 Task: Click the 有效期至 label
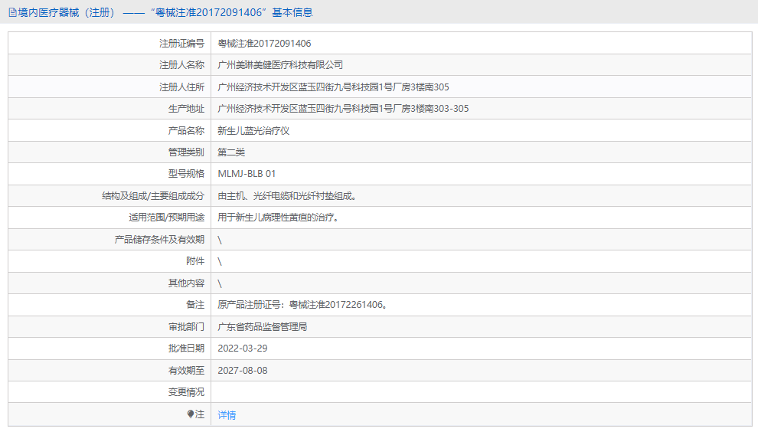coord(186,371)
